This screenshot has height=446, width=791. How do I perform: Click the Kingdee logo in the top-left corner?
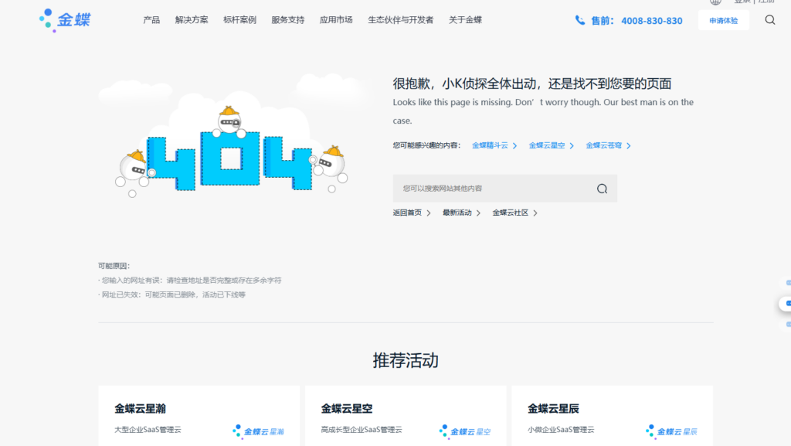[x=65, y=19]
